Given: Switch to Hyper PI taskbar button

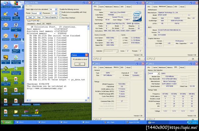Looking at the screenshot, I should (x=136, y=122).
